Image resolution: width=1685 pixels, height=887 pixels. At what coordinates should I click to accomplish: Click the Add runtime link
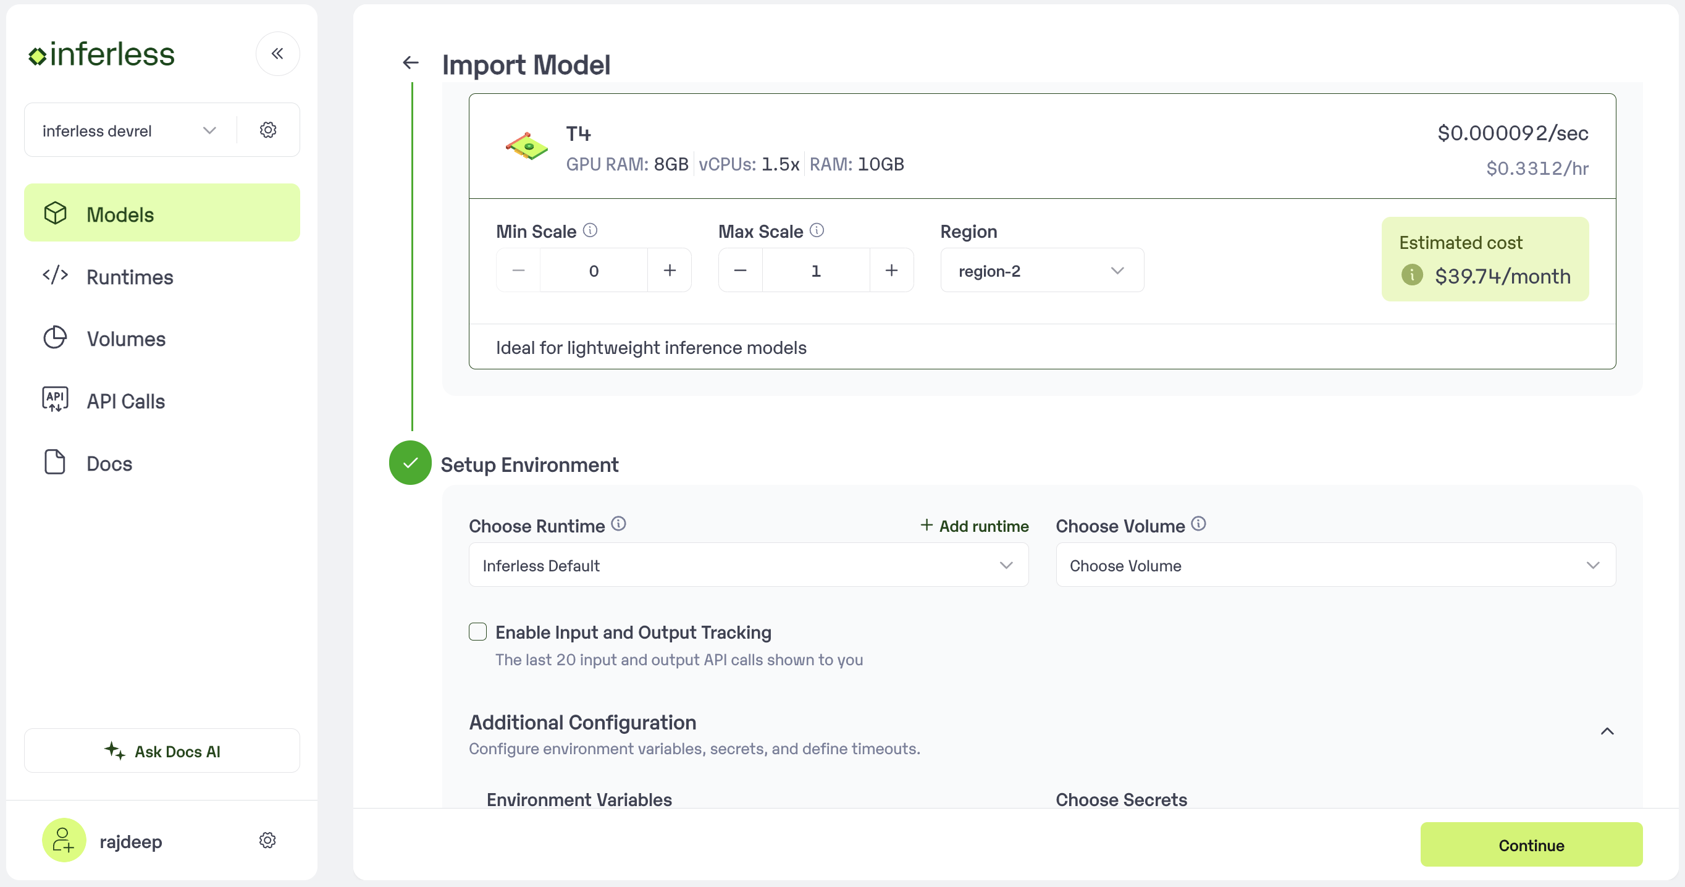(x=974, y=526)
